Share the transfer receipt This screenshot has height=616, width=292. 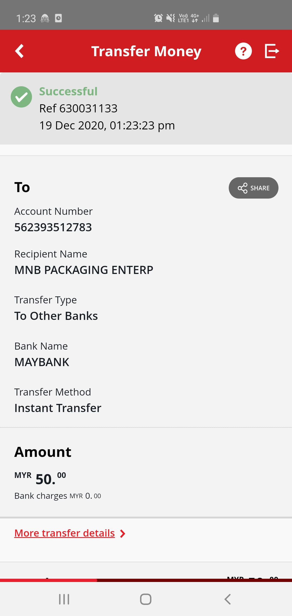(x=254, y=188)
